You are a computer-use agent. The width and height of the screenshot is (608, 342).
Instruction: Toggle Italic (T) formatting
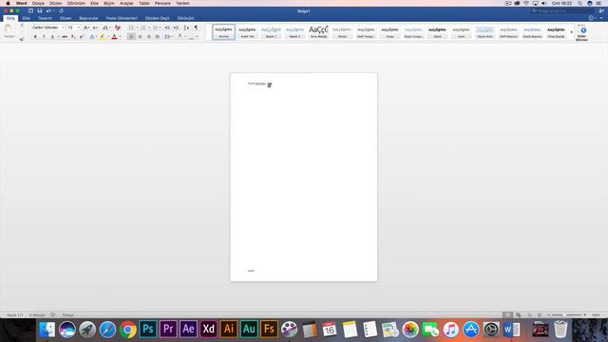44,36
